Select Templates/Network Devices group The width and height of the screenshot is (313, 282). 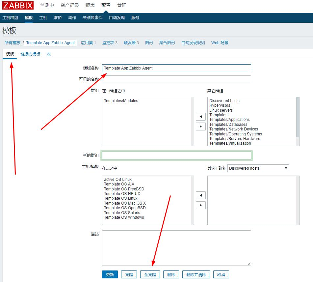click(x=234, y=129)
